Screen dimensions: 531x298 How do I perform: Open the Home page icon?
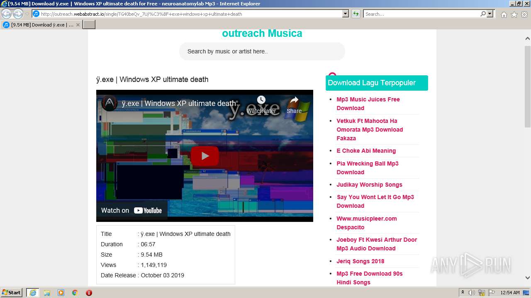pos(504,14)
